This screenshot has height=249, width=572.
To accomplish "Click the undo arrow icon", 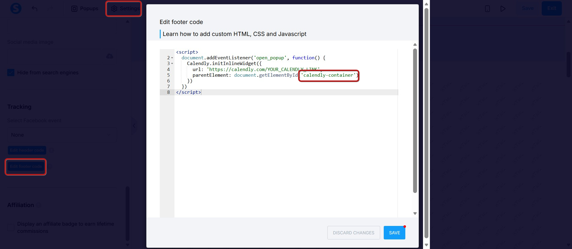I will [34, 9].
